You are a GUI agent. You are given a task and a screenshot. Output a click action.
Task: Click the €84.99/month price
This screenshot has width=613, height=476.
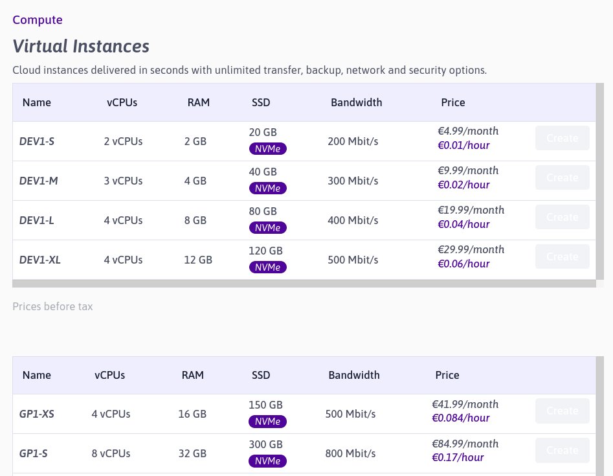tap(465, 444)
